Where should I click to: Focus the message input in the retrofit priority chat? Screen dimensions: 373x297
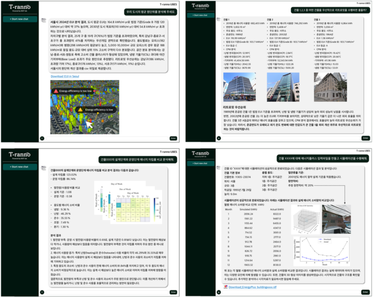click(x=291, y=138)
